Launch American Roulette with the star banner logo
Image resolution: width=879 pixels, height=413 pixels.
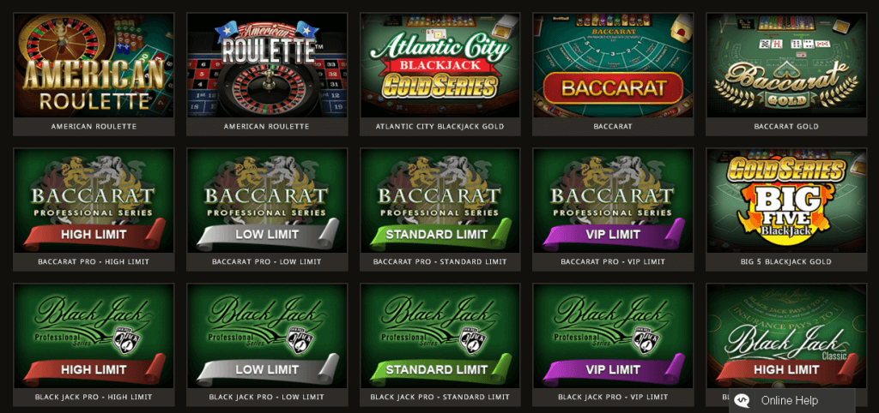pos(267,65)
